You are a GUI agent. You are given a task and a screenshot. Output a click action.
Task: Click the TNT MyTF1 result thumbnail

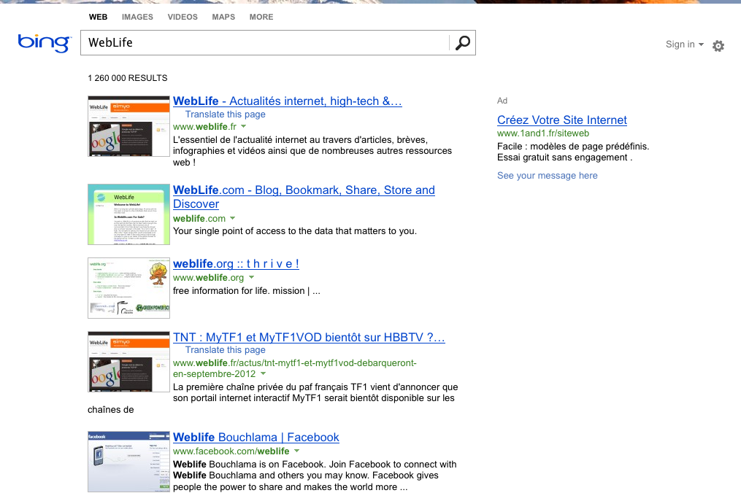tap(128, 362)
